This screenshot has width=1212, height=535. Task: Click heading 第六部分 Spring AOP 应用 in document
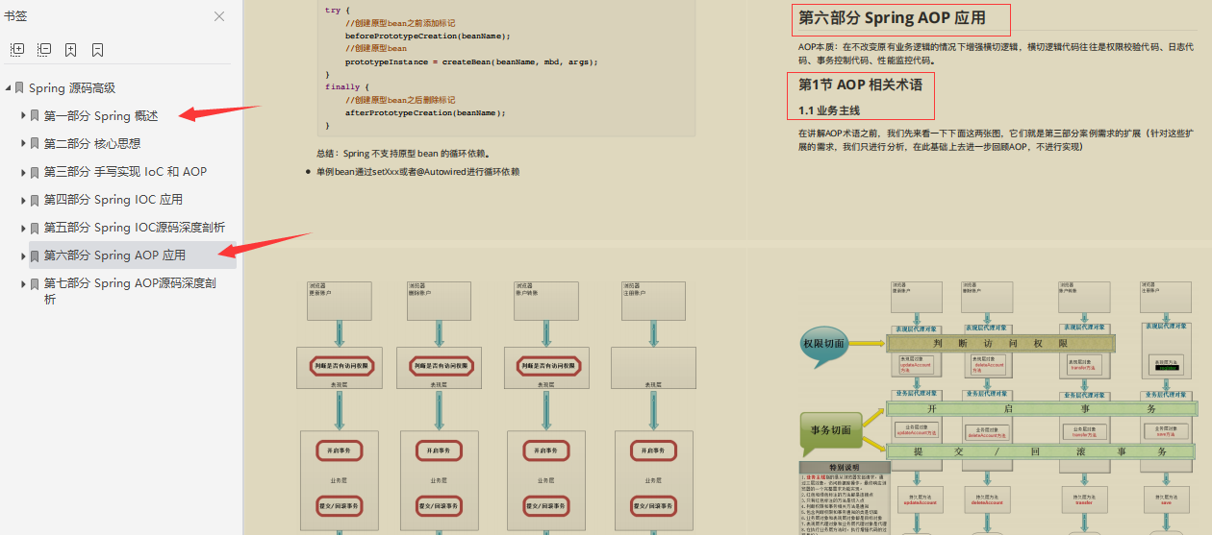click(x=892, y=18)
